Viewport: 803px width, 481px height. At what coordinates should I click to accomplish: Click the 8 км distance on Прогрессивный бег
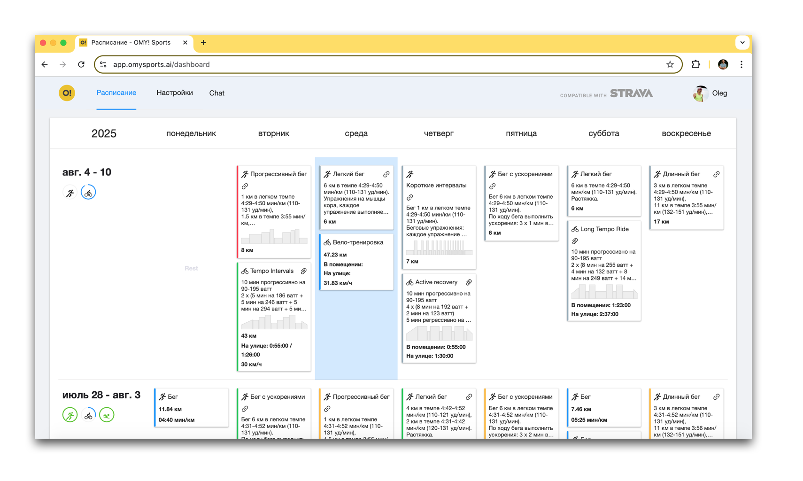(x=247, y=250)
